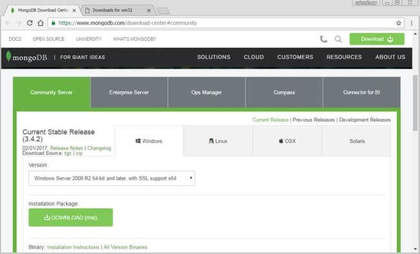420x254 pixels.
Task: Click Development Releases link
Action: (365, 120)
